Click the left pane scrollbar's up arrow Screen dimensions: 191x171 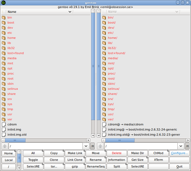[x=93, y=11]
